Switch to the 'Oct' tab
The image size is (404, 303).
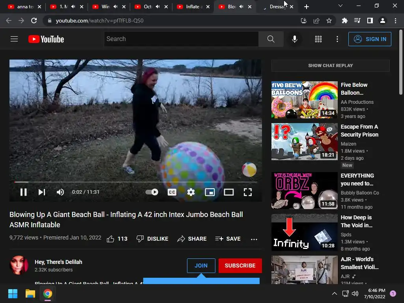[x=148, y=7]
